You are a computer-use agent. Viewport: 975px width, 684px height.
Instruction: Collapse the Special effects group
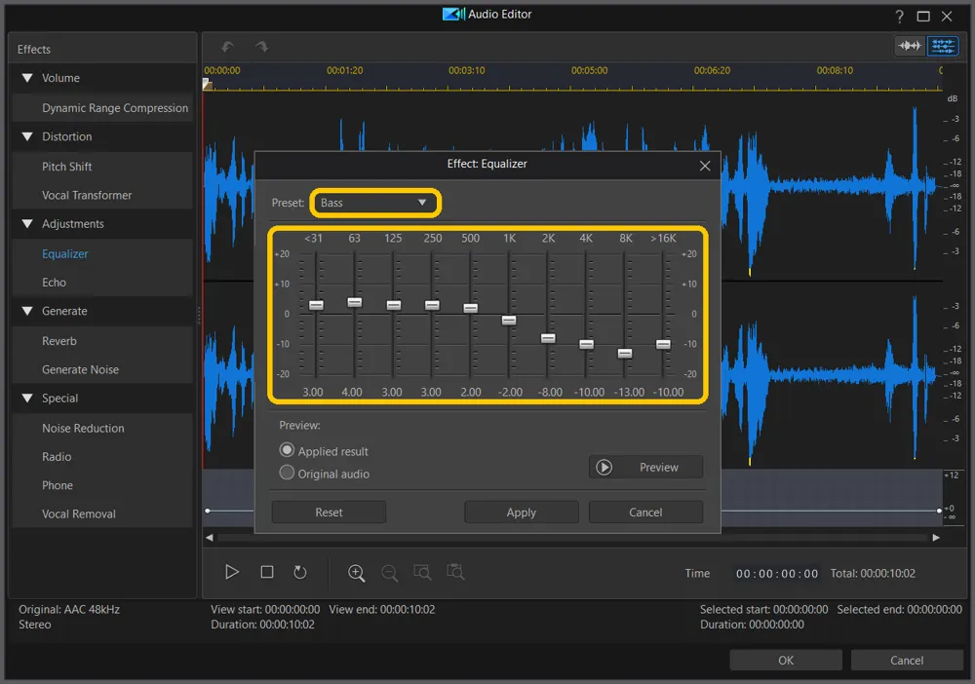26,399
